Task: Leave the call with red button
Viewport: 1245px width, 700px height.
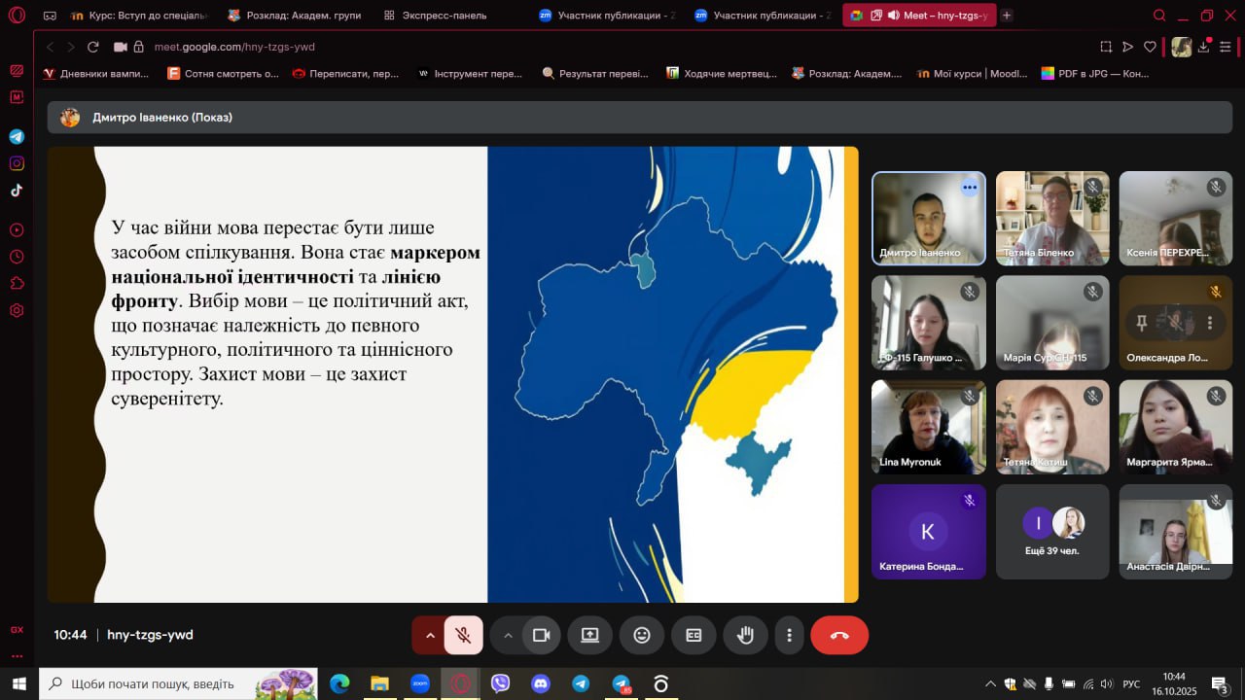Action: click(839, 635)
